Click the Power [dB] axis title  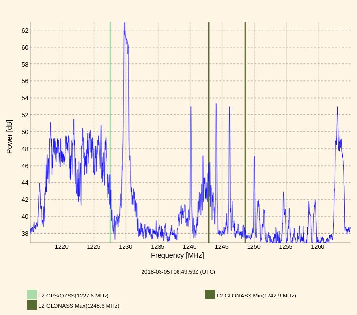pos(9,137)
